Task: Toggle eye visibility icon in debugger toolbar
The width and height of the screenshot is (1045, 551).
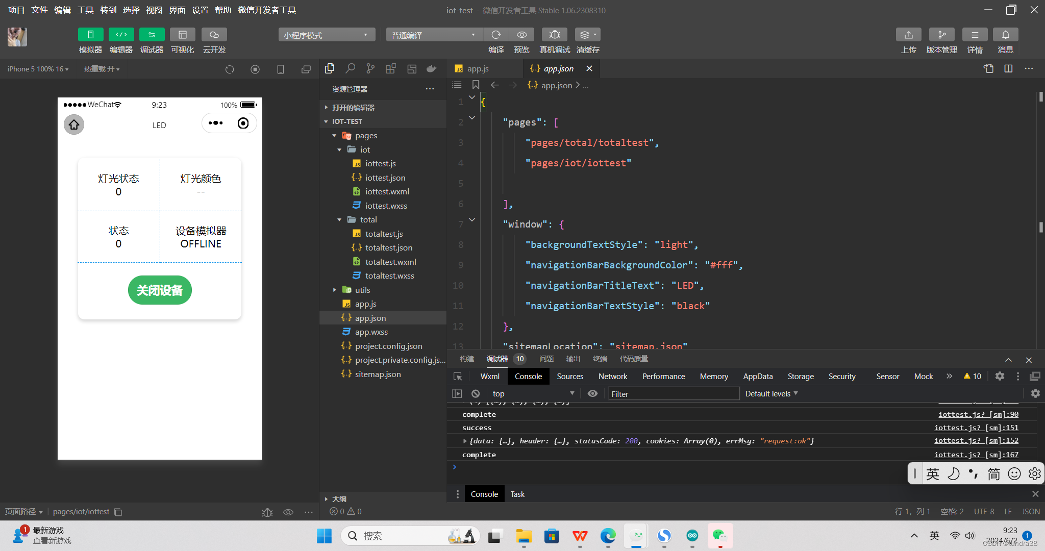Action: click(x=592, y=393)
